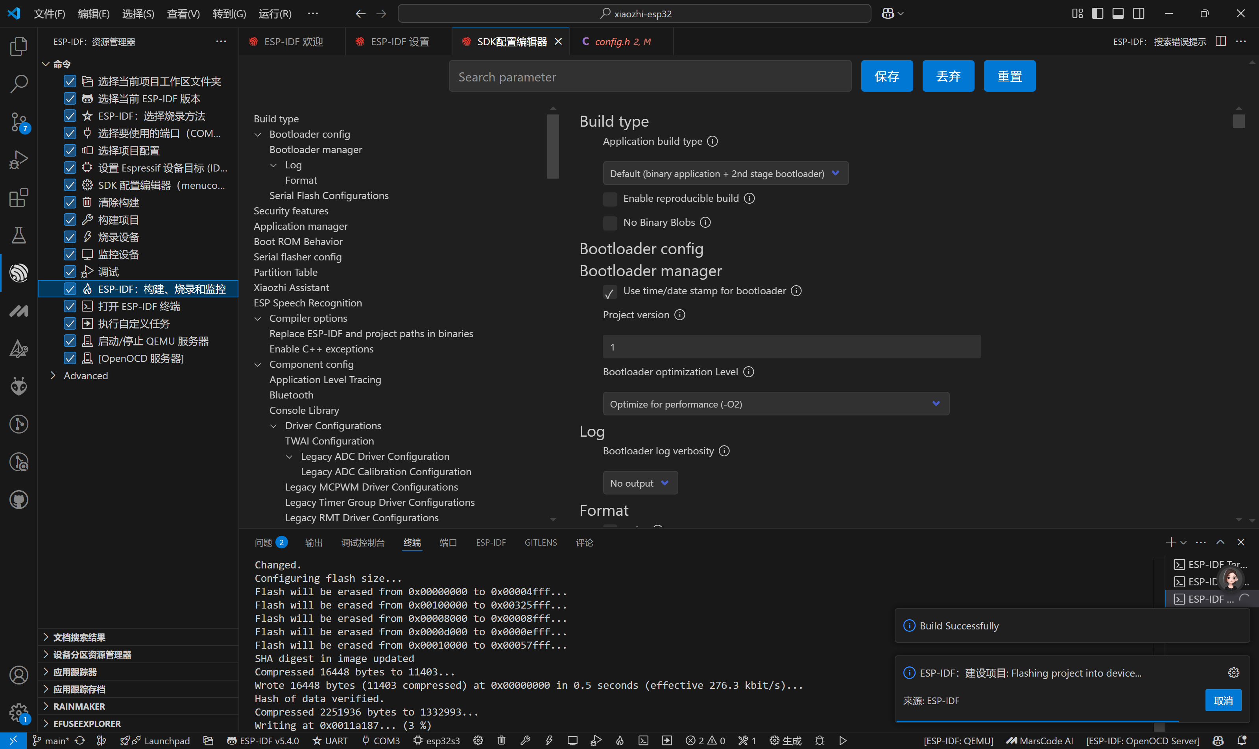Click the Search parameter input field
Screen dimensions: 1259x749
pos(650,77)
